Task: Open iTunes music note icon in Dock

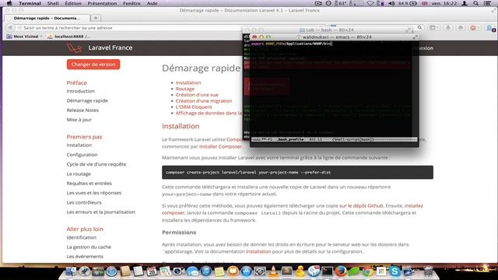Action: tap(205, 271)
